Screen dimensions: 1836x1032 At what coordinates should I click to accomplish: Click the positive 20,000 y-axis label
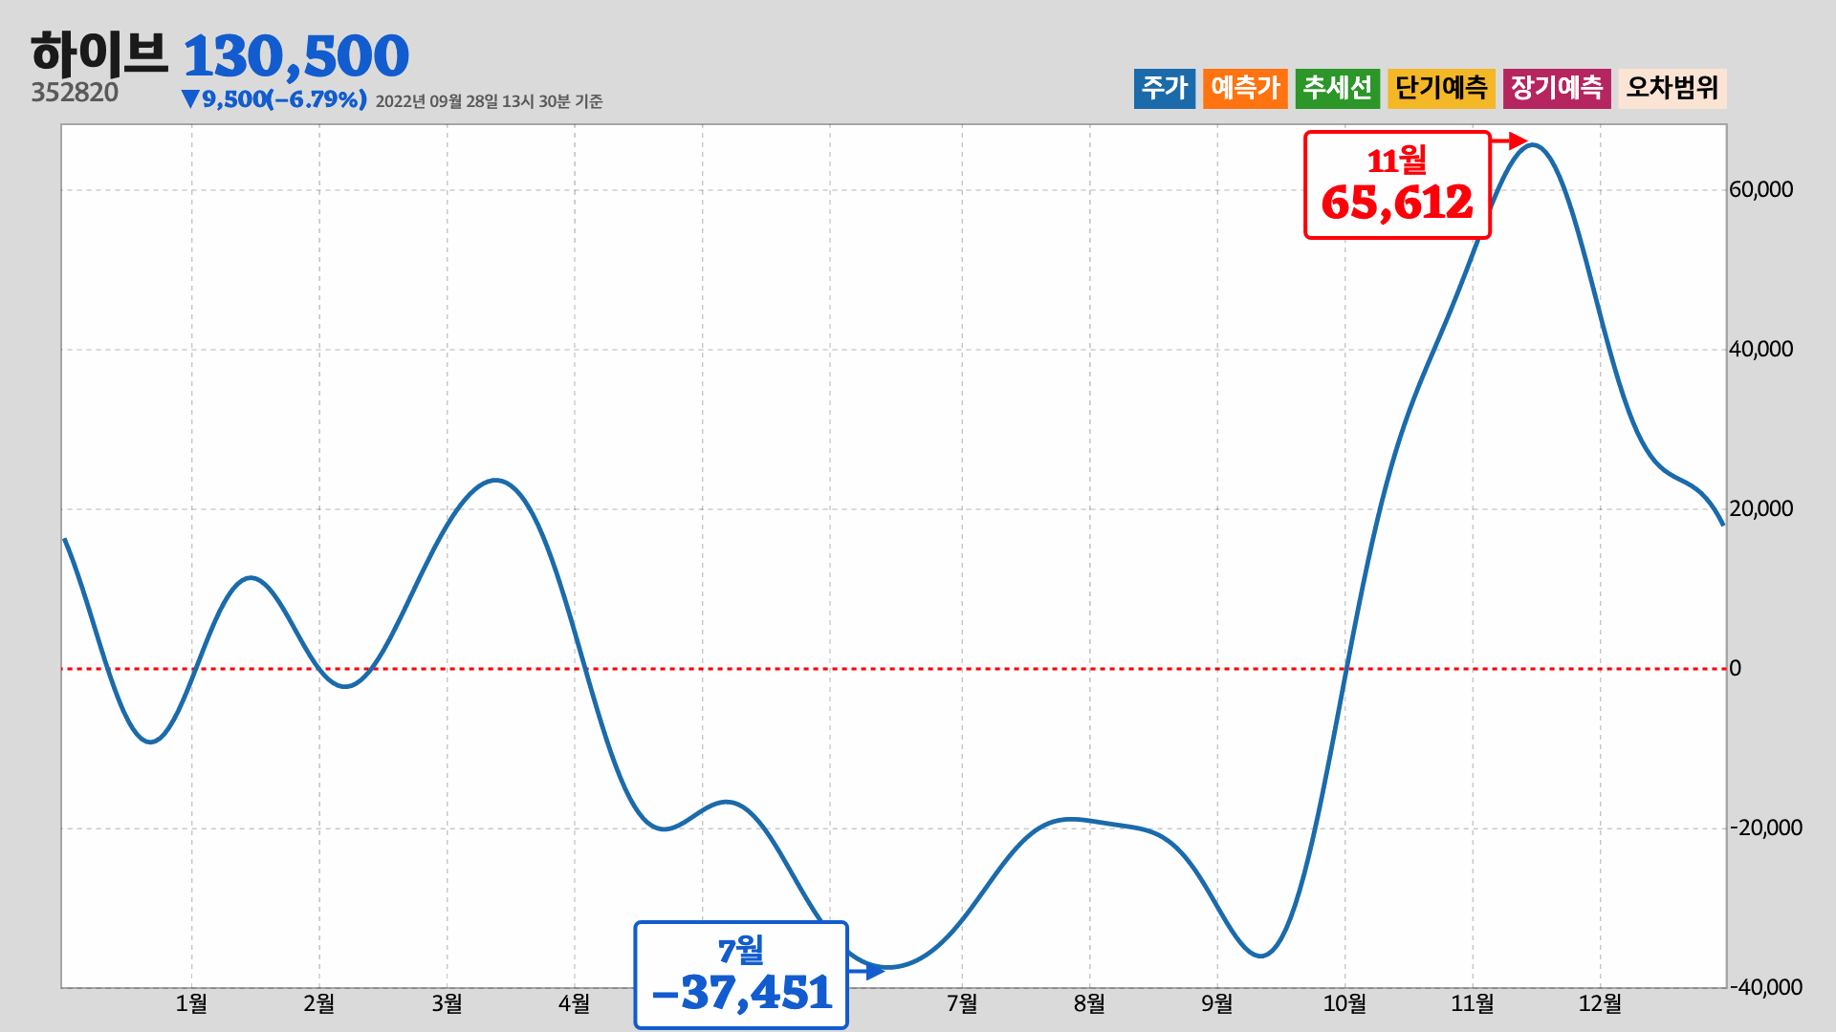[x=1761, y=509]
